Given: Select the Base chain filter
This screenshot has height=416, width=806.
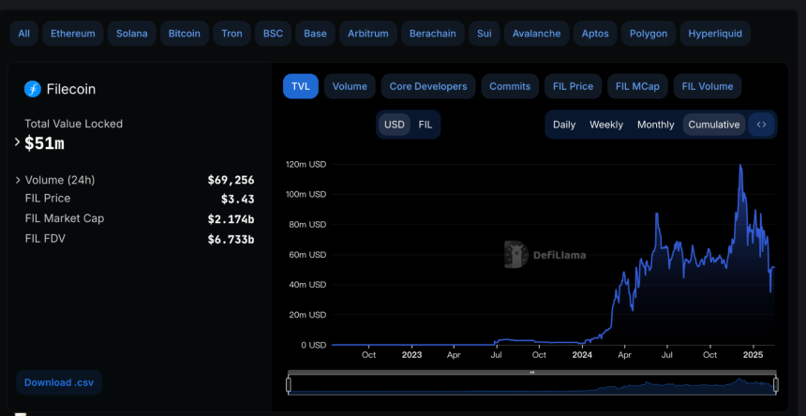Looking at the screenshot, I should pyautogui.click(x=315, y=34).
